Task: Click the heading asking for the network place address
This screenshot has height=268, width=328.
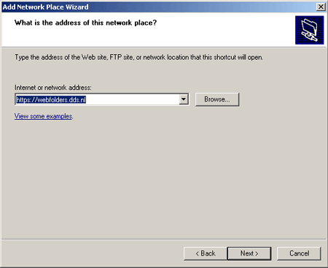Action: tap(85, 23)
